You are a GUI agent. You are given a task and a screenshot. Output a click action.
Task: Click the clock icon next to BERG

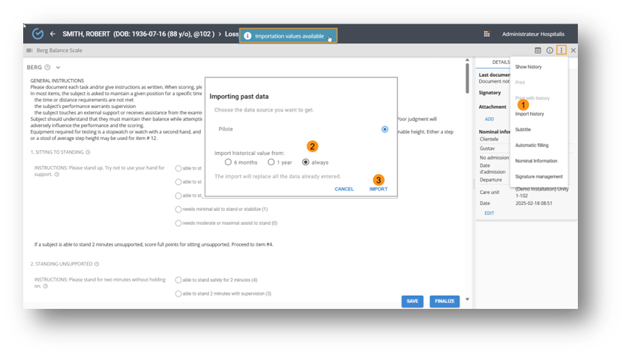[48, 67]
